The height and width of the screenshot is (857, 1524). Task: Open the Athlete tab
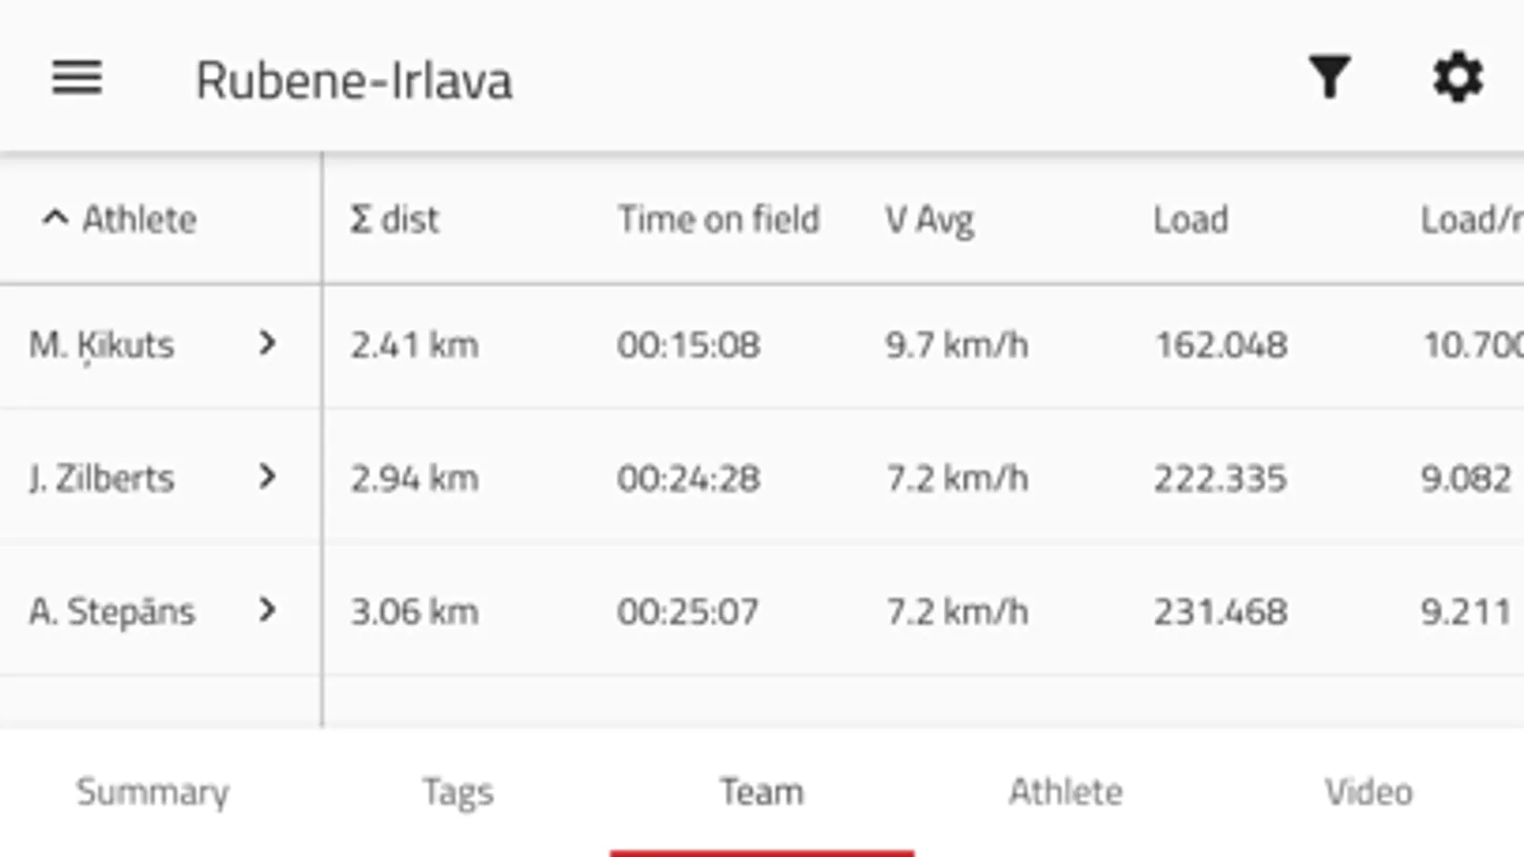1066,792
